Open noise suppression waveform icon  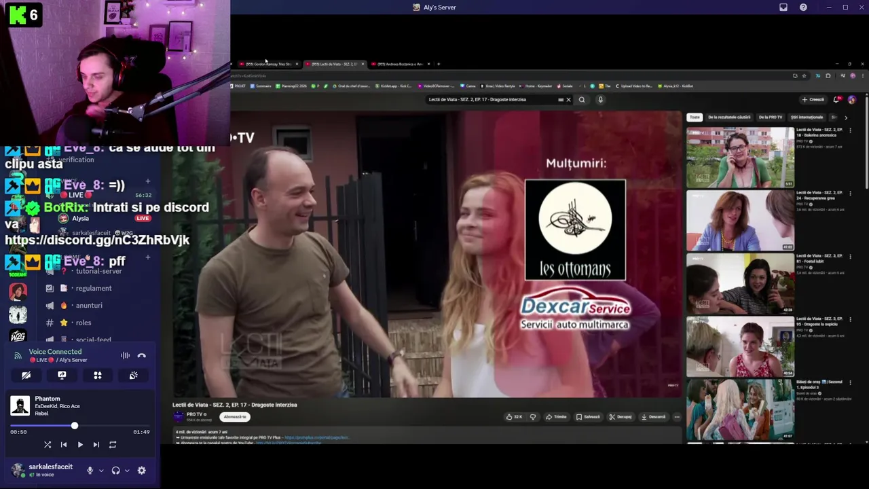tap(125, 355)
